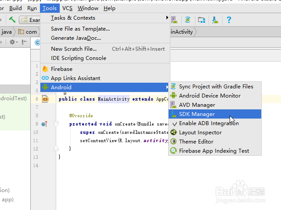Select Firebase menu entry
Screen dimensions: 281x210
click(105, 69)
